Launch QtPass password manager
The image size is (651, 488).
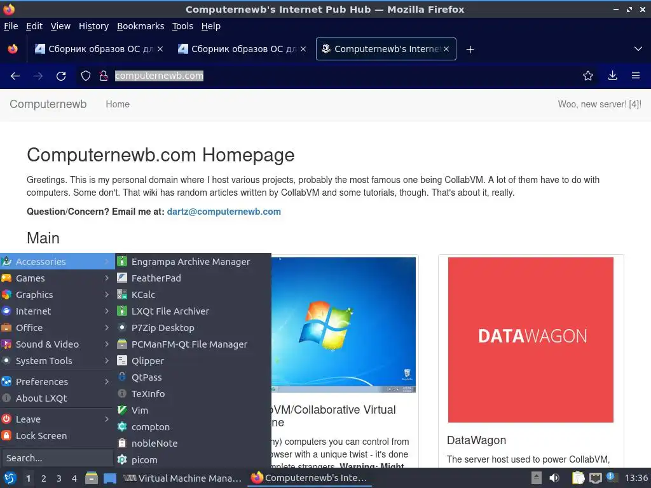coord(193,377)
